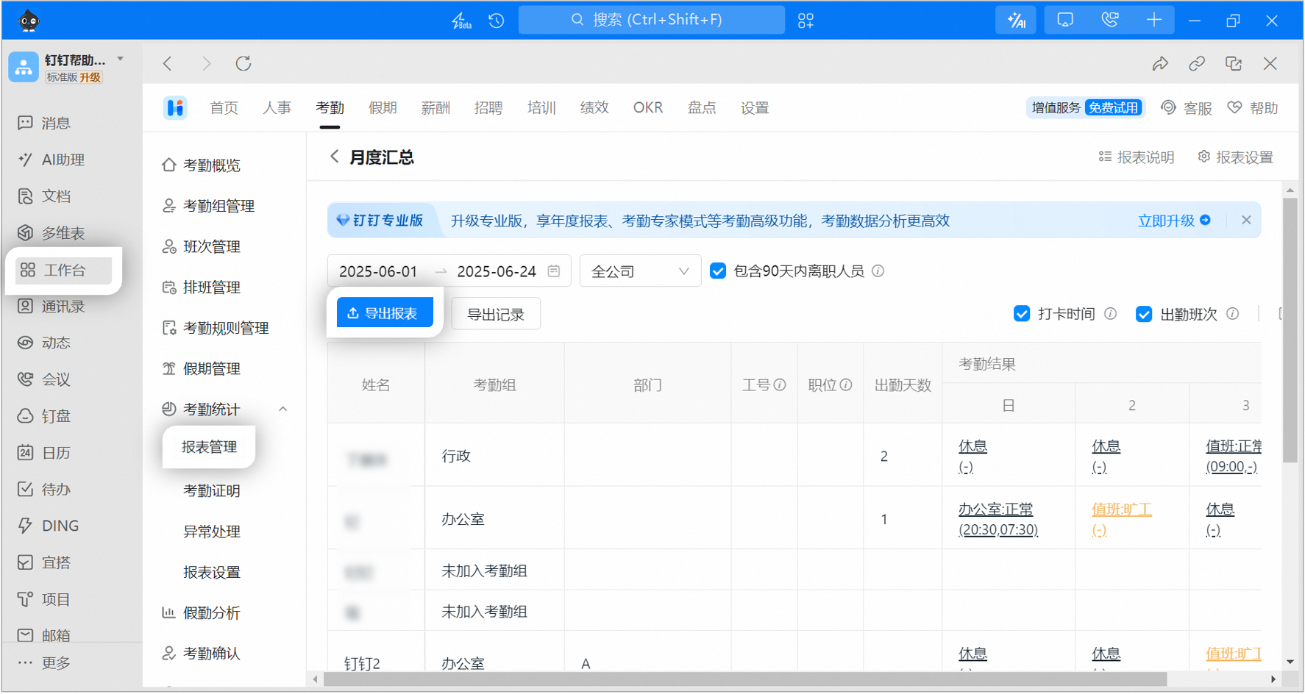Dismiss the 钉钉专业版 upgrade banner
This screenshot has height=694, width=1305.
tap(1246, 221)
